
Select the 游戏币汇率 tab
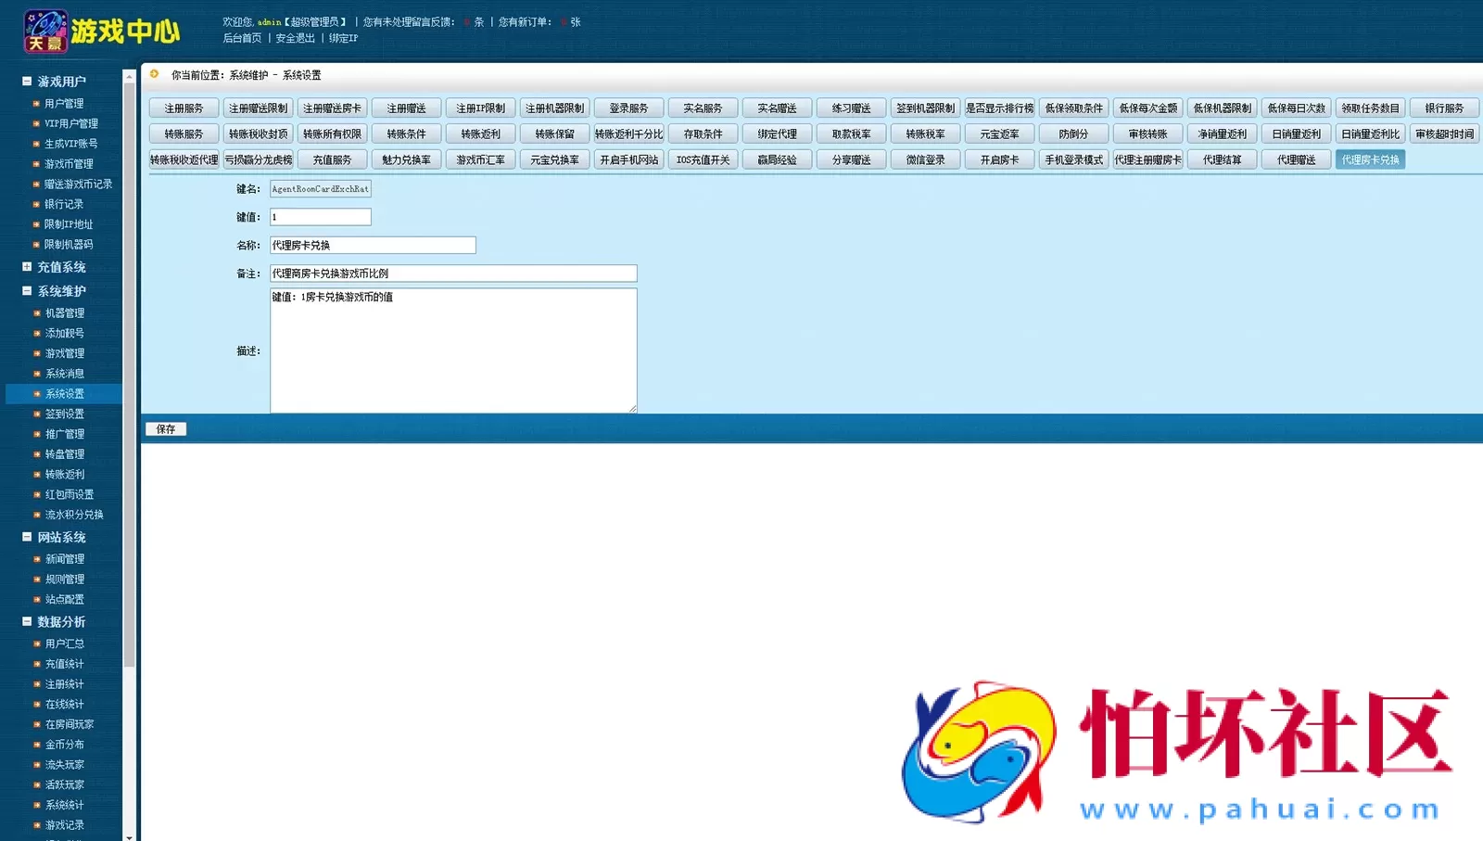pos(480,159)
